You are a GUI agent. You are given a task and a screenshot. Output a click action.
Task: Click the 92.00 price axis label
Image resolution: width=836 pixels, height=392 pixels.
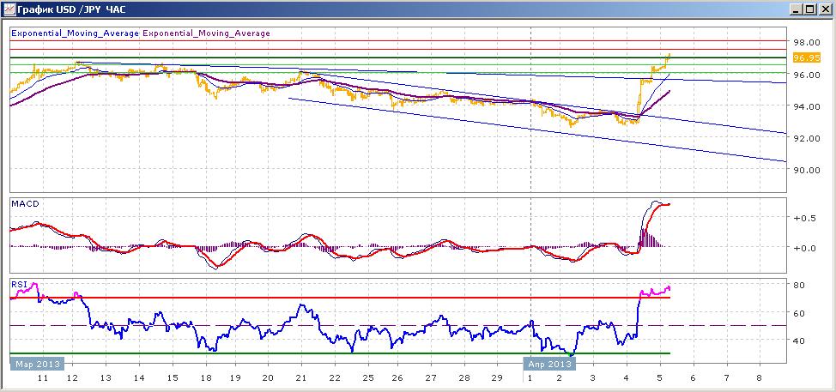click(805, 138)
